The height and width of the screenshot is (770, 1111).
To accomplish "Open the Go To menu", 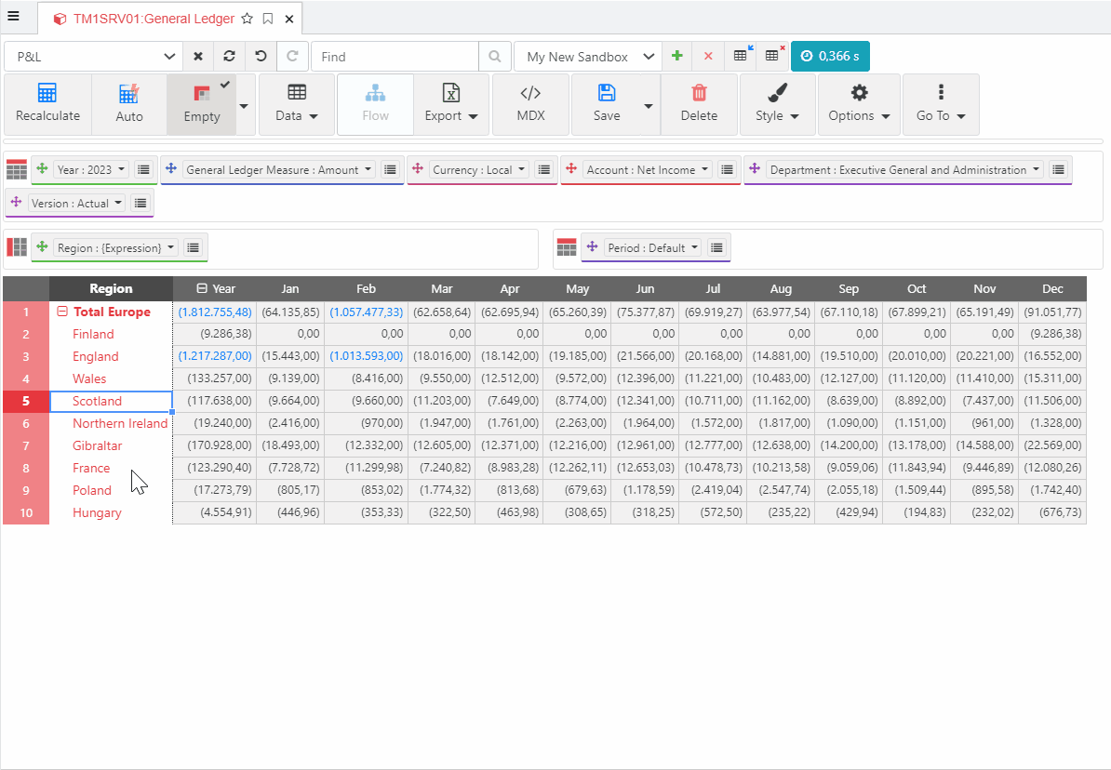I will coord(941,103).
